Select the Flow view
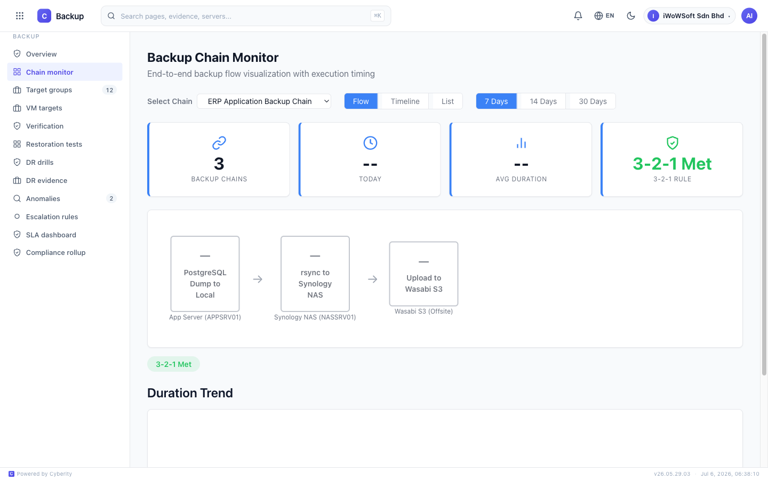 coord(361,101)
